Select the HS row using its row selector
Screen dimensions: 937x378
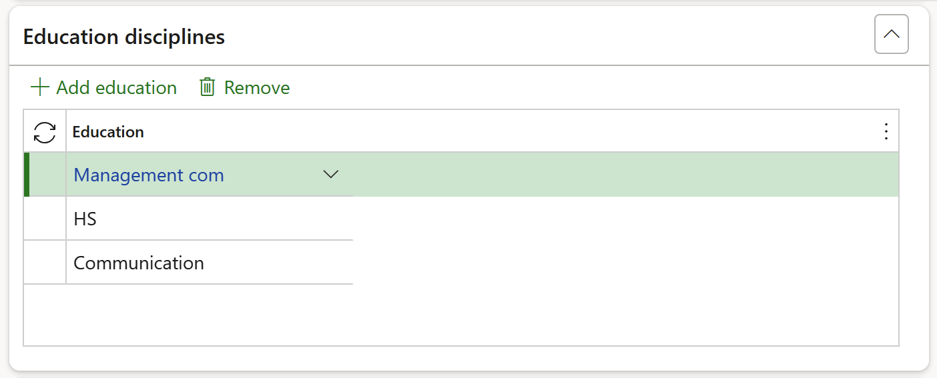[45, 219]
